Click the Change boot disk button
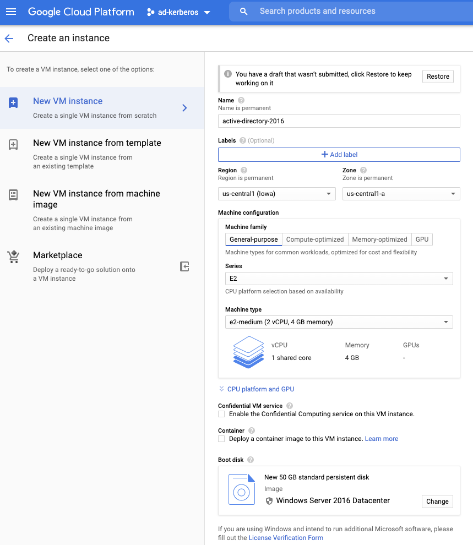Screen dimensions: 473x545 (x=437, y=502)
